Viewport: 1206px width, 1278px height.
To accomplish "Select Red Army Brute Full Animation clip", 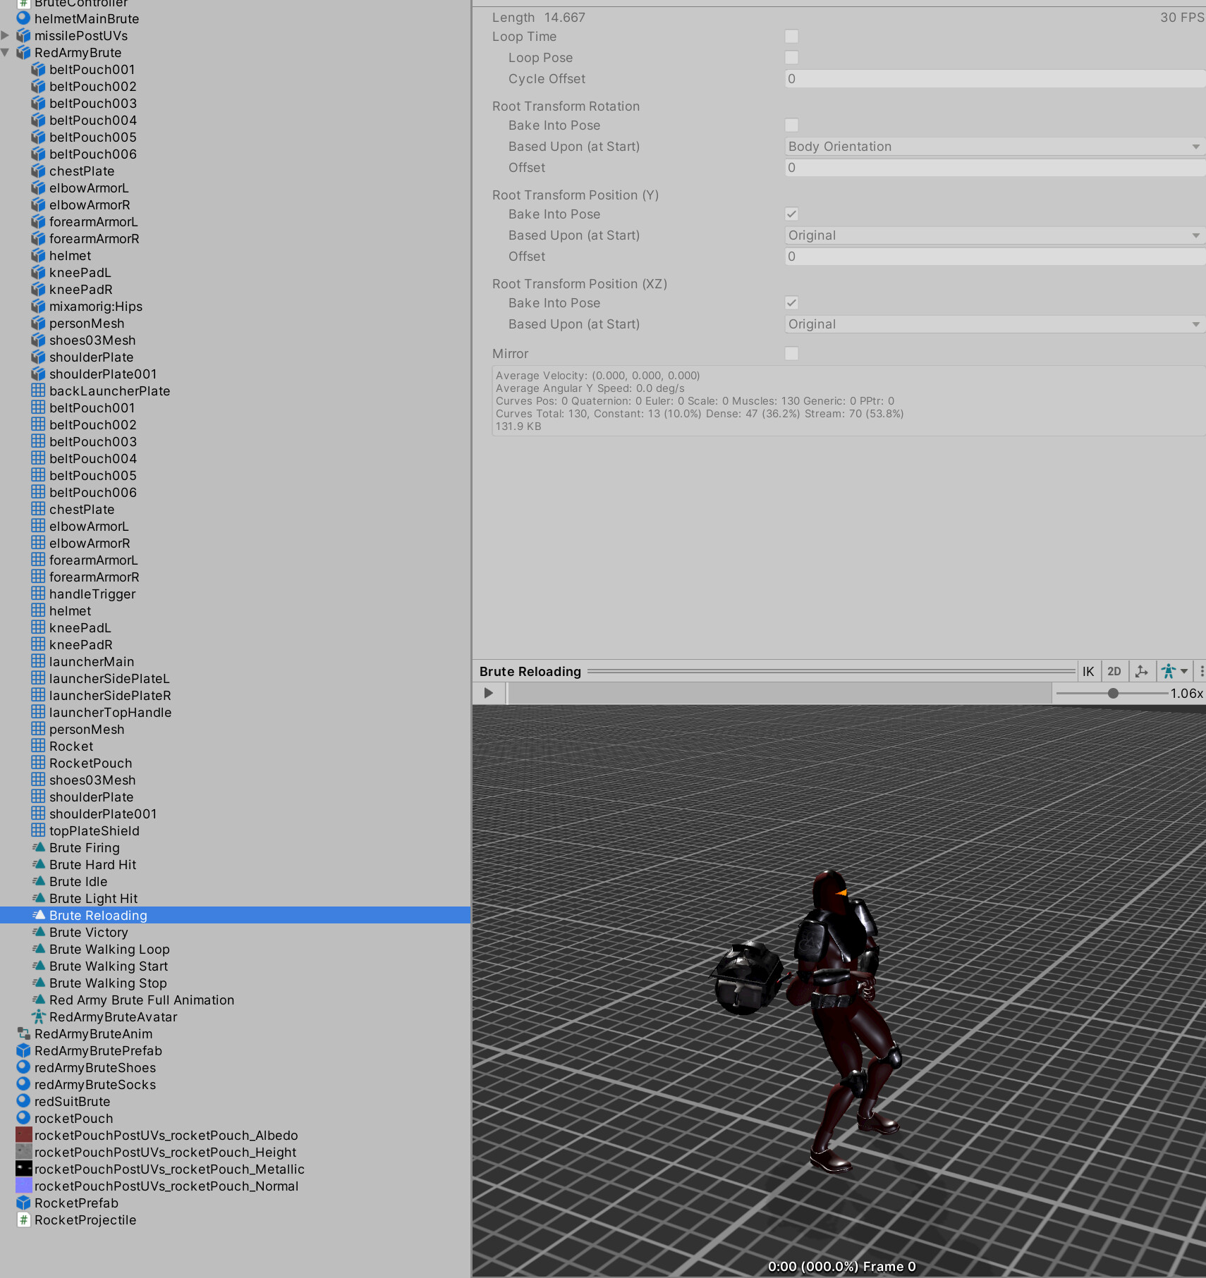I will (141, 1000).
